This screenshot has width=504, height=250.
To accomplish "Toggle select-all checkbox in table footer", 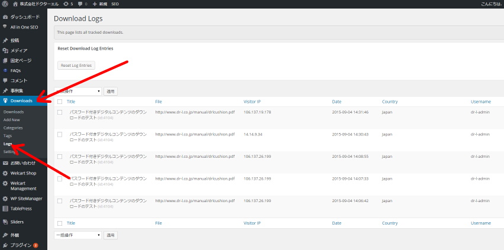I will point(60,223).
